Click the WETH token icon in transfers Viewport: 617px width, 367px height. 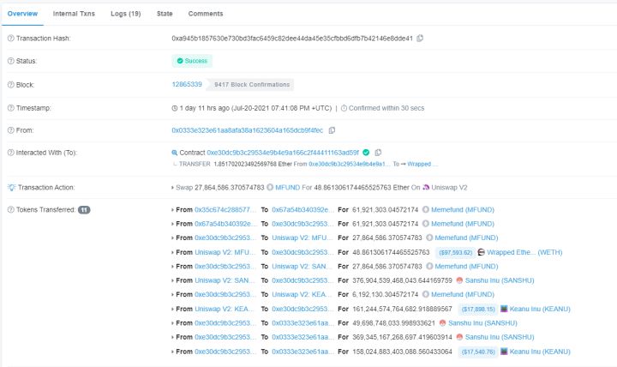(481, 252)
